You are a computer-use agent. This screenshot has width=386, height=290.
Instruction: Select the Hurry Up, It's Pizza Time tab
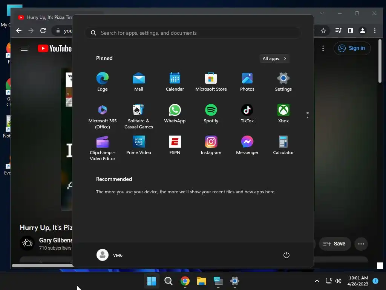pos(45,17)
